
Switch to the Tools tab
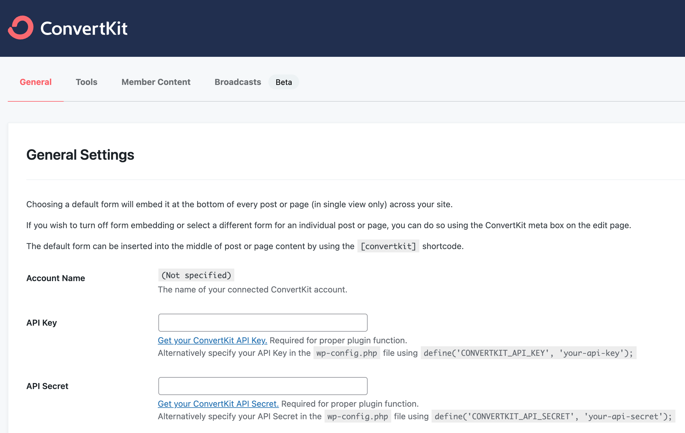86,82
